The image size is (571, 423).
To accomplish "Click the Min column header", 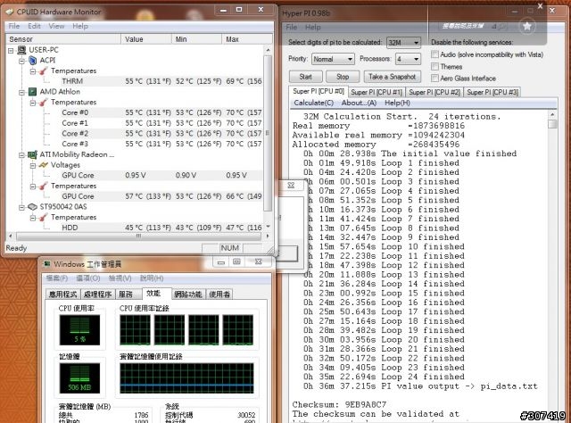I will coord(196,39).
